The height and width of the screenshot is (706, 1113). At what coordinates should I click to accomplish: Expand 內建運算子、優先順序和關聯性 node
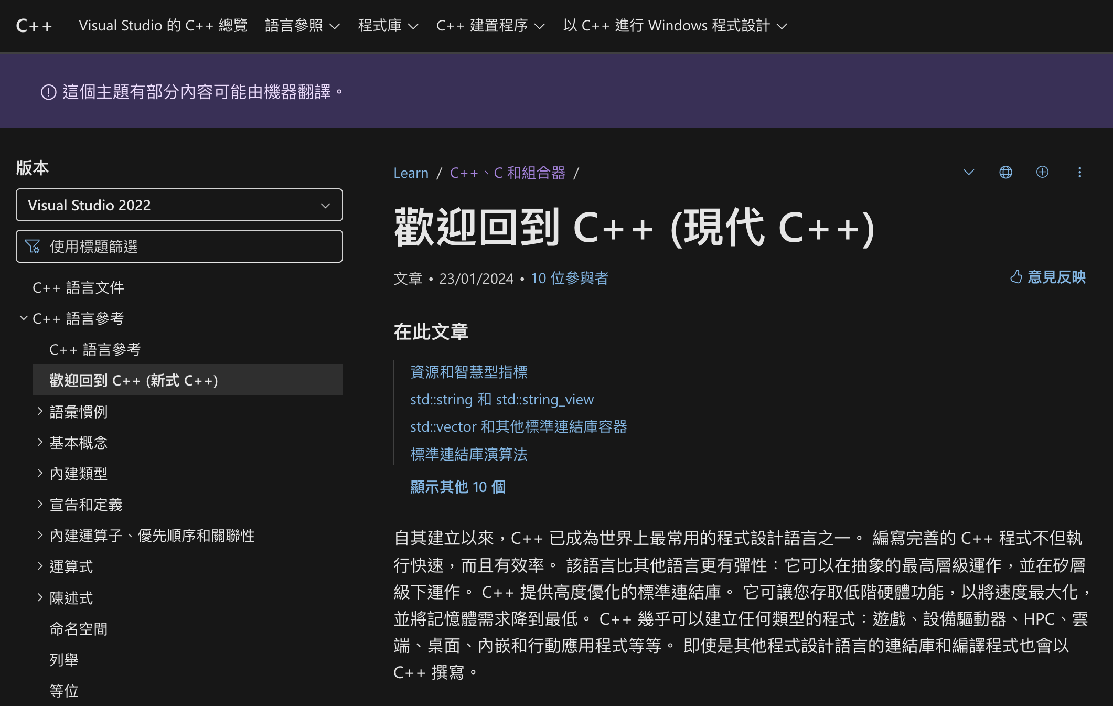(40, 536)
